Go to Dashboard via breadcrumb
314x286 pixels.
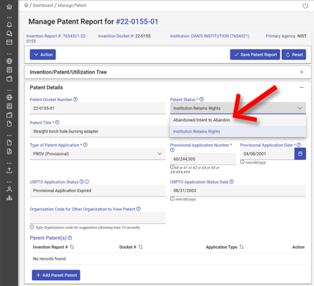pyautogui.click(x=43, y=5)
